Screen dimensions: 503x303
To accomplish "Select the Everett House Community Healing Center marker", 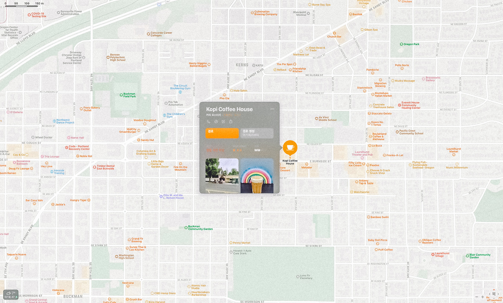I will (x=399, y=105).
